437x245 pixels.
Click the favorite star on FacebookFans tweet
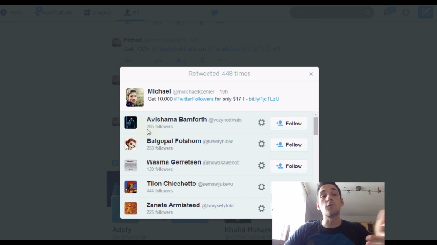coord(178,60)
